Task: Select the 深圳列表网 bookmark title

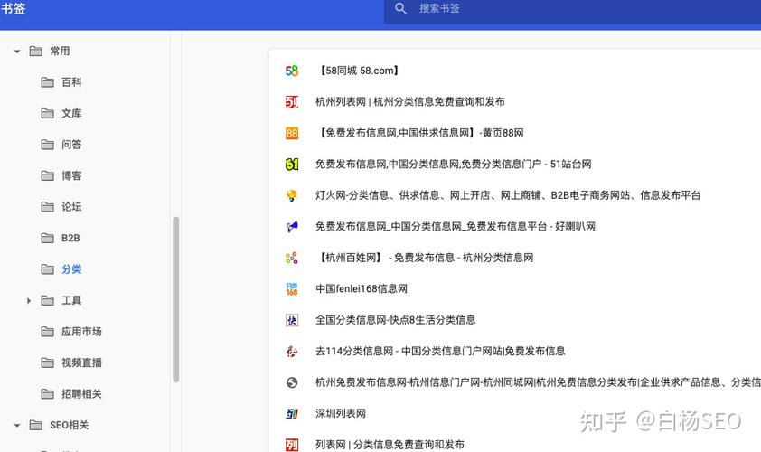Action: [x=341, y=414]
